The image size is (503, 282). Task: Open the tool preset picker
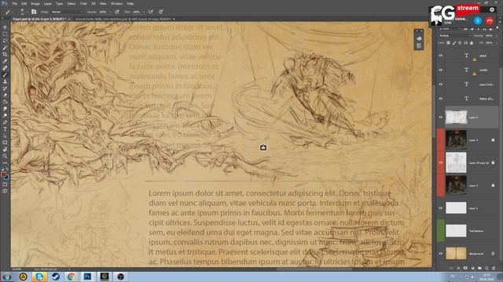click(9, 12)
